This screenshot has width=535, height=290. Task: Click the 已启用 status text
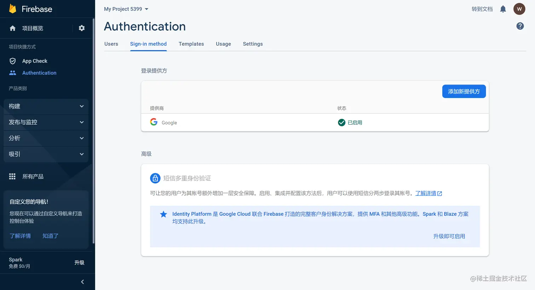[355, 123]
